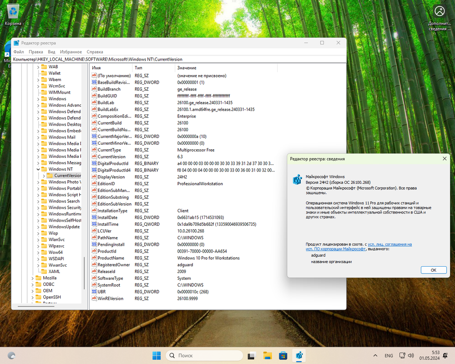Click the WinREVersion string value icon
Viewport: 455px width, 364px height.
[94, 298]
